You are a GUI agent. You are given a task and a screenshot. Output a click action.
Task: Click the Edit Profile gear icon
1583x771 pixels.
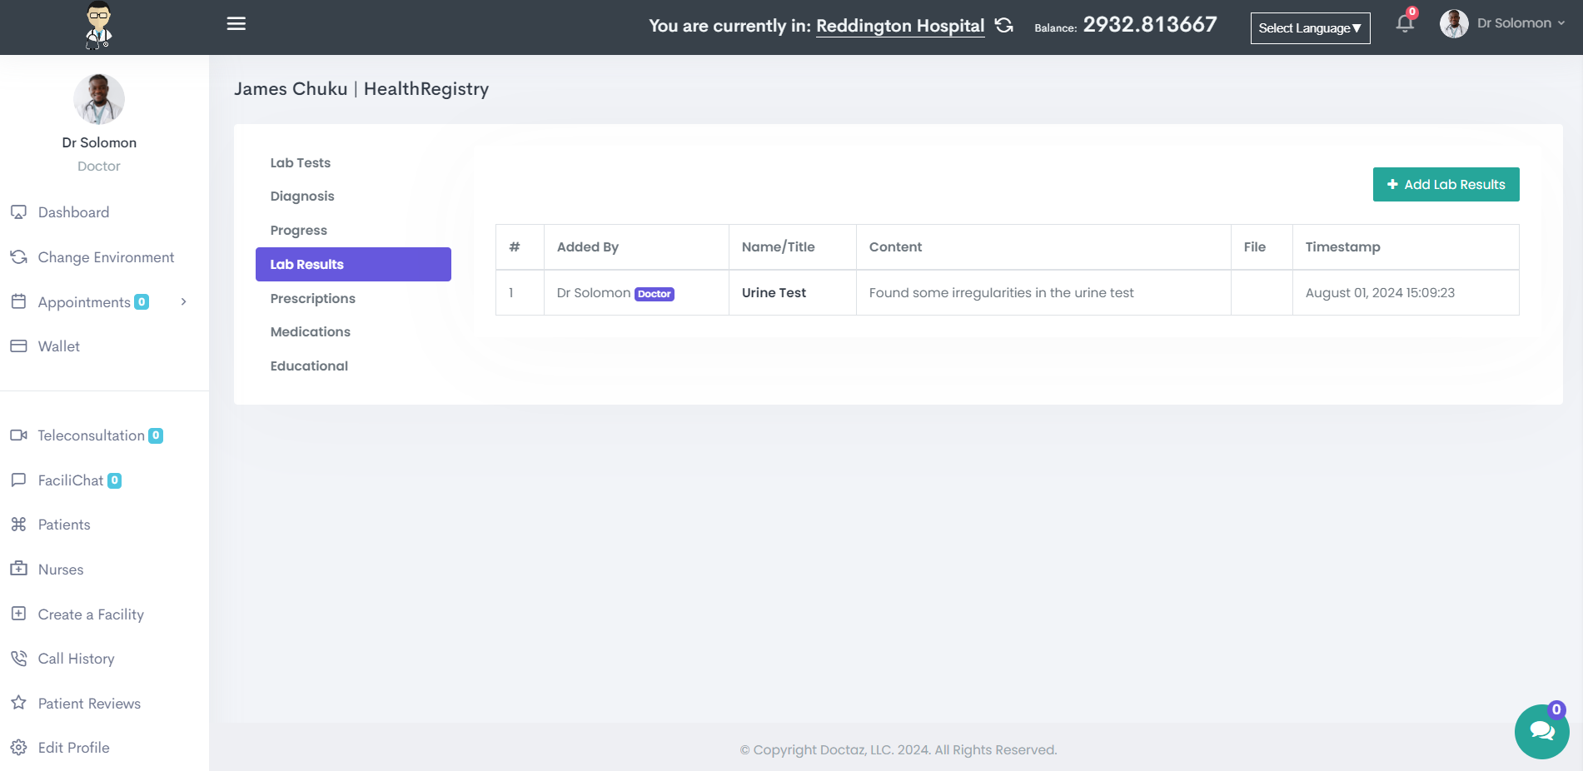tap(18, 748)
